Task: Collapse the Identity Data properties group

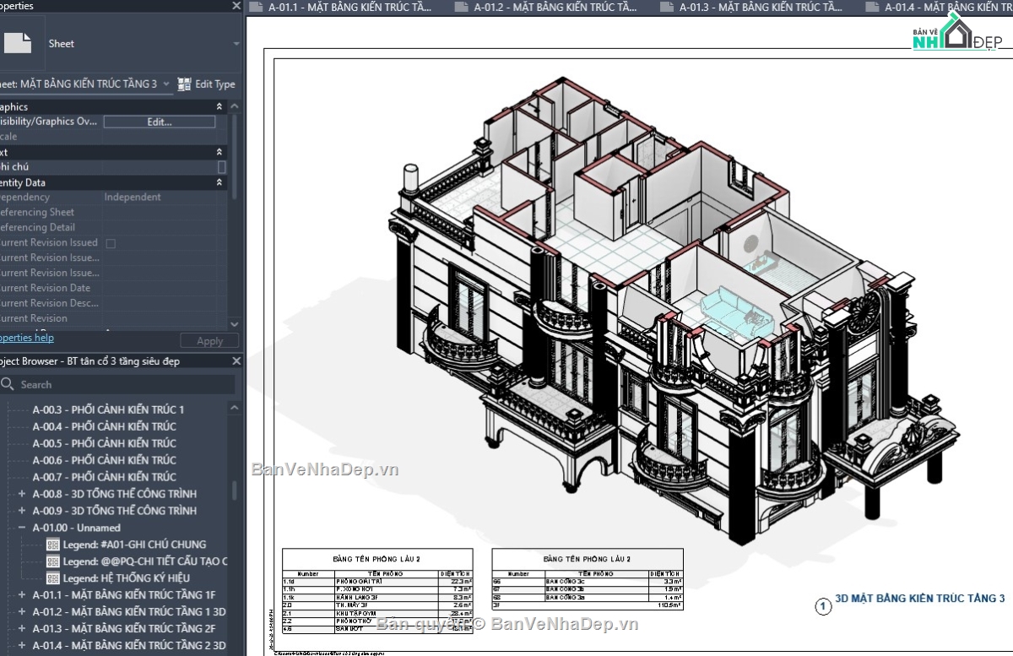Action: [x=219, y=182]
